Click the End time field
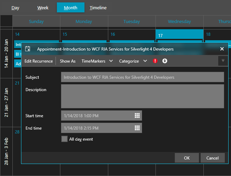 pyautogui.click(x=101, y=128)
